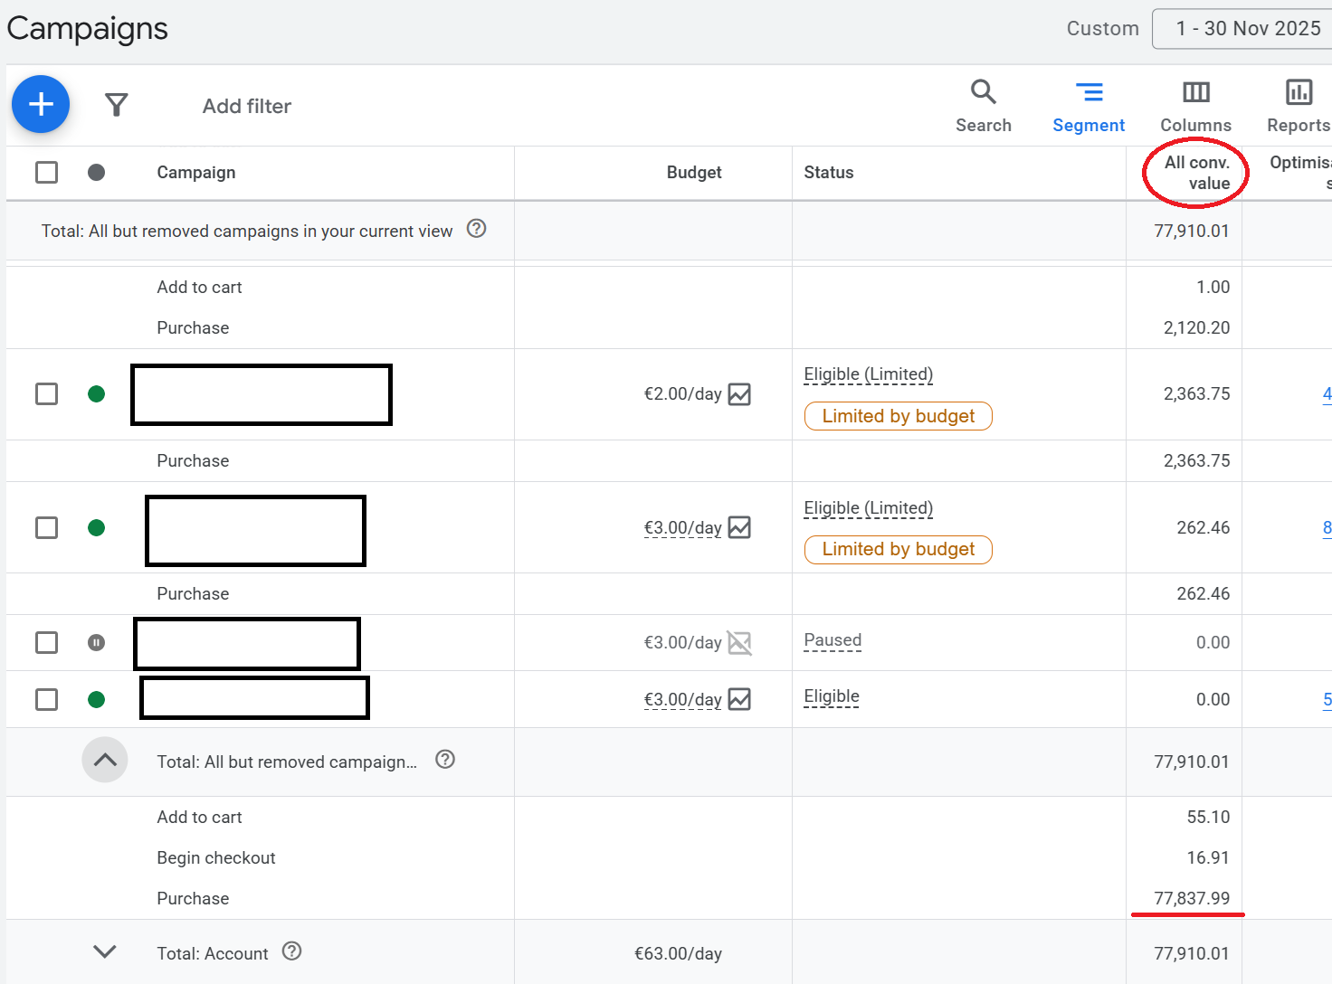1332x984 pixels.
Task: Click the help icon beside the top Total row
Action: [477, 229]
